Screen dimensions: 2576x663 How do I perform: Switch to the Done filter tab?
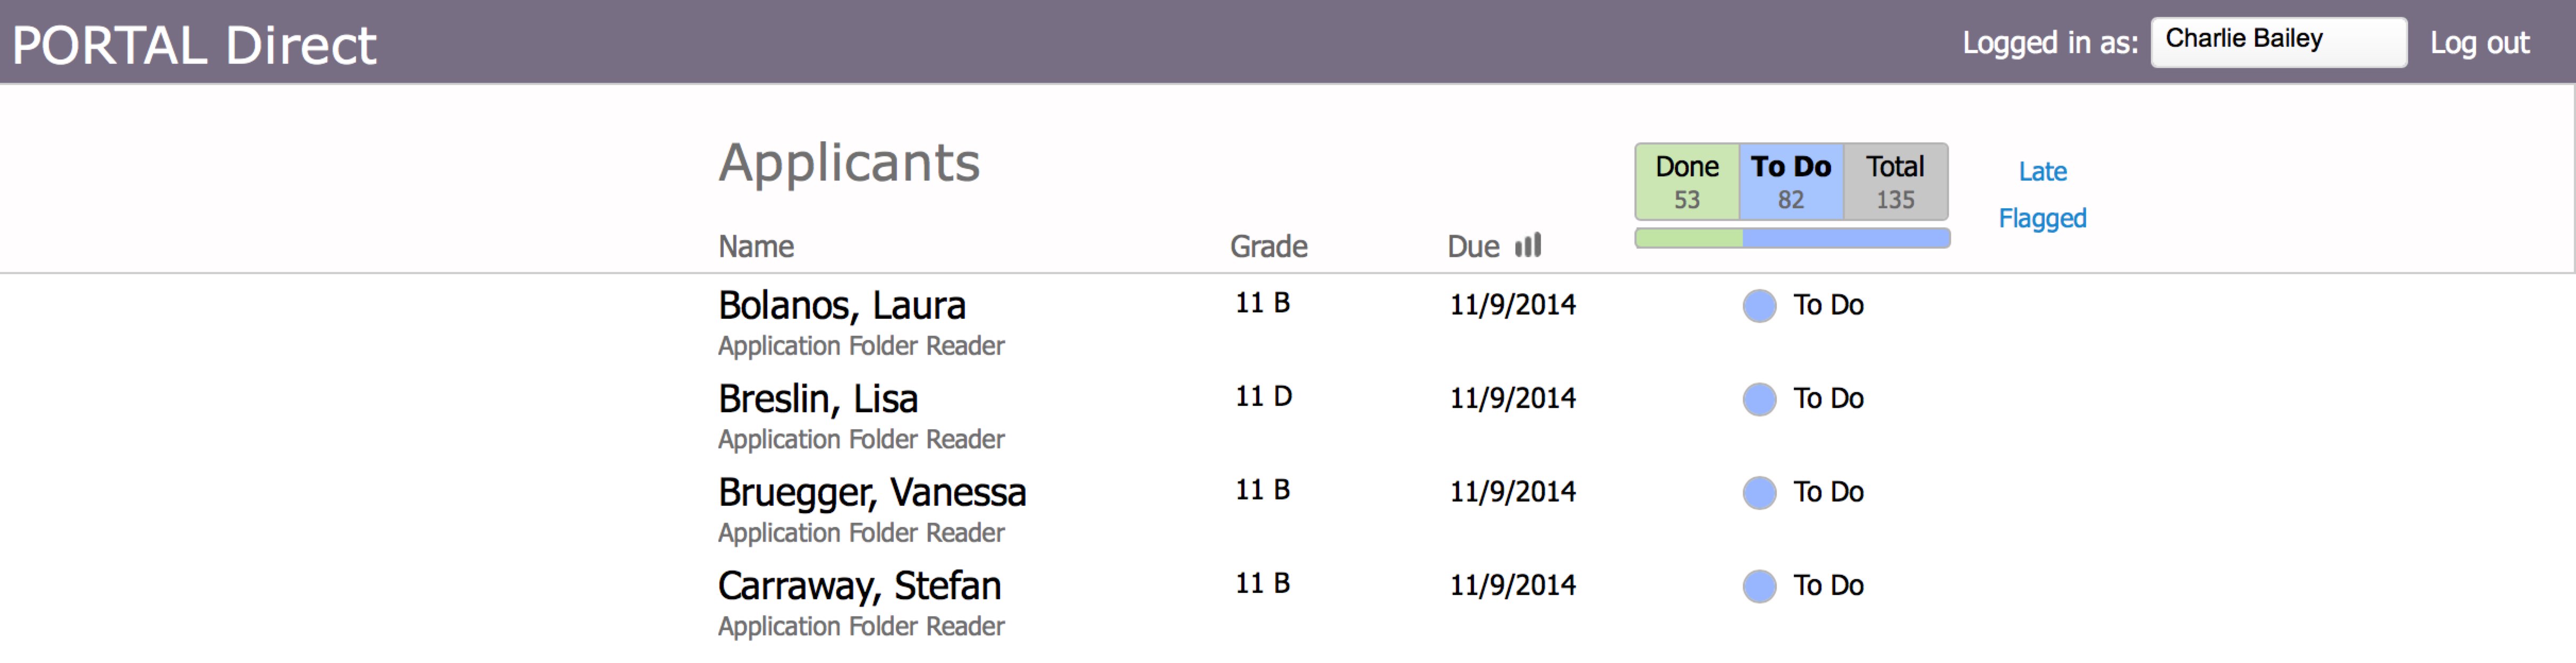coord(1687,182)
